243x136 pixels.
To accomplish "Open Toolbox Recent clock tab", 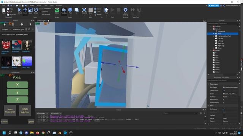I will point(22,24).
